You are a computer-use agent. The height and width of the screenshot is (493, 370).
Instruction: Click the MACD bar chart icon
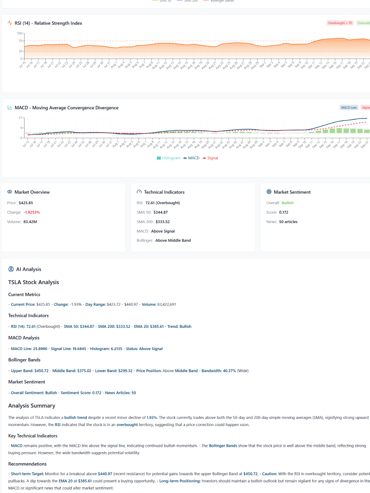[x=10, y=107]
